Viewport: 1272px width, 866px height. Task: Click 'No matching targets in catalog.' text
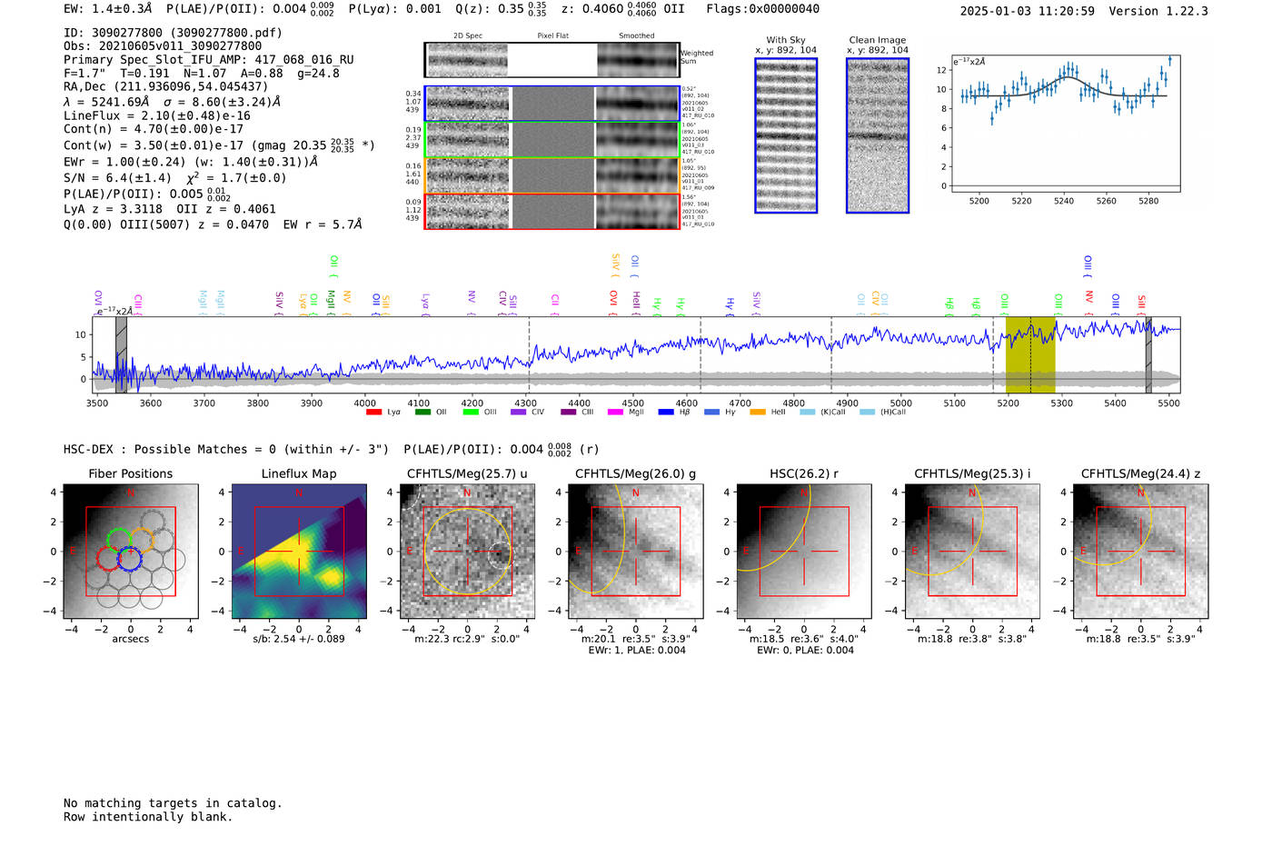(173, 803)
